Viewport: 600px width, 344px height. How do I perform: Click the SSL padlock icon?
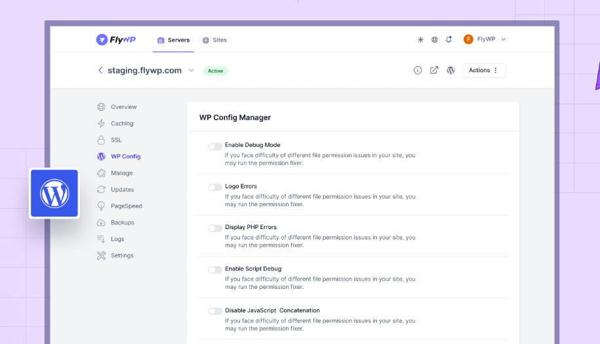[x=101, y=140]
